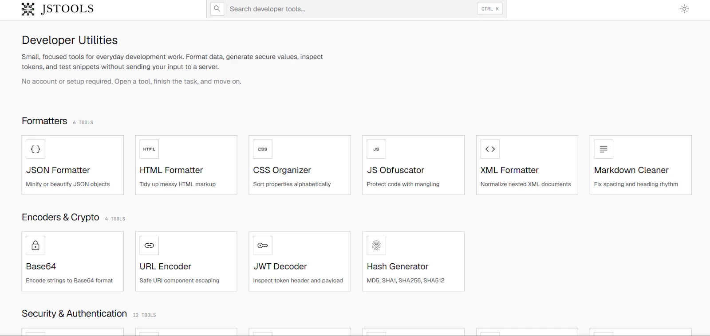710x336 pixels.
Task: Click the Base64 lock icon
Action: (35, 246)
